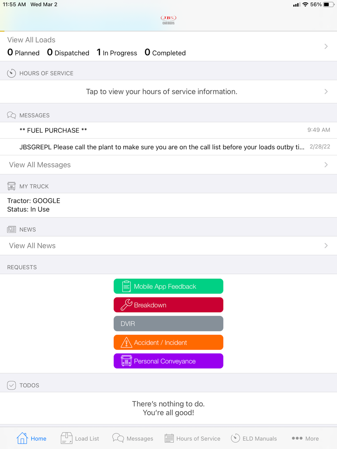Open View All Messages
The height and width of the screenshot is (449, 337).
coord(168,165)
